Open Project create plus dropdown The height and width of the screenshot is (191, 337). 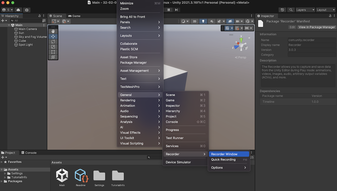4,157
